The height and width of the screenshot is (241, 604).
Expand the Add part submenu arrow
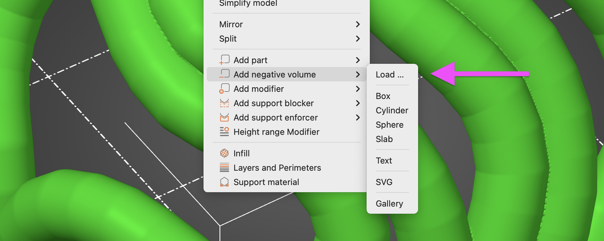(x=358, y=60)
